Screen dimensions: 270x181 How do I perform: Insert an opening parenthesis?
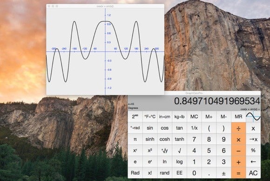pos(209,128)
